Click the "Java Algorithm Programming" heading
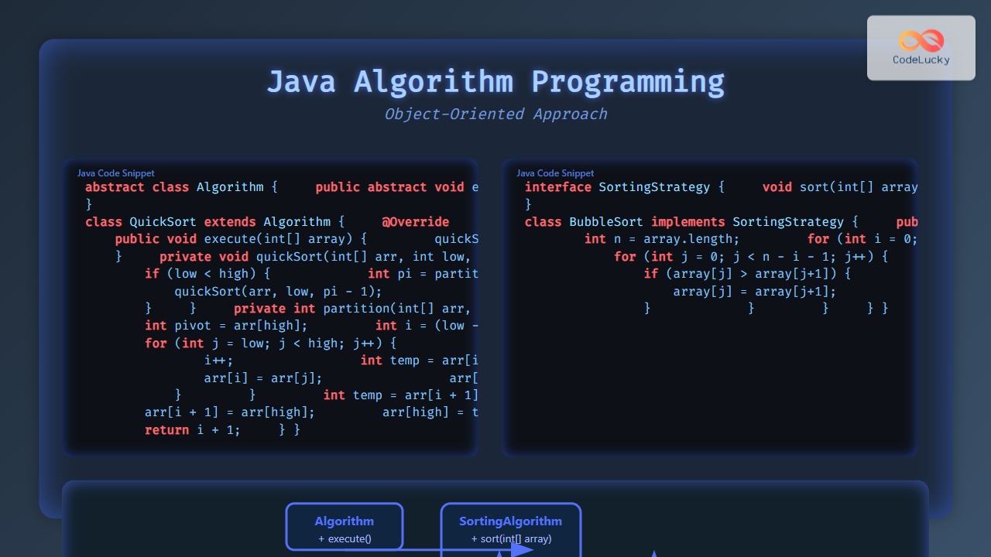 [495, 82]
